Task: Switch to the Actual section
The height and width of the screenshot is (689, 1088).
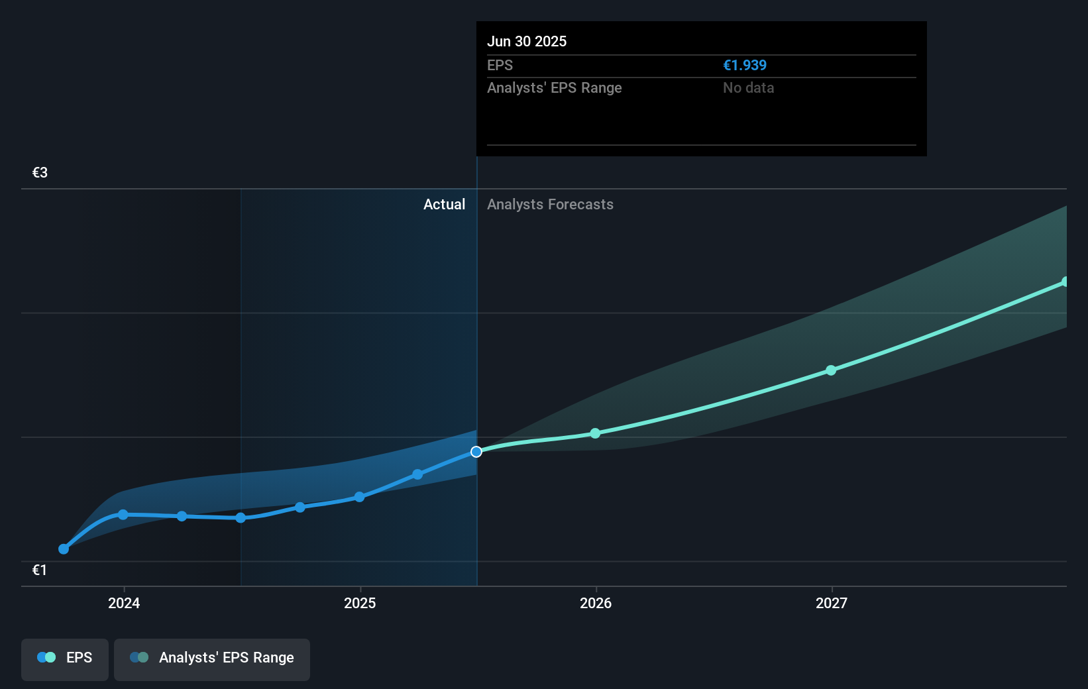Action: pyautogui.click(x=444, y=204)
